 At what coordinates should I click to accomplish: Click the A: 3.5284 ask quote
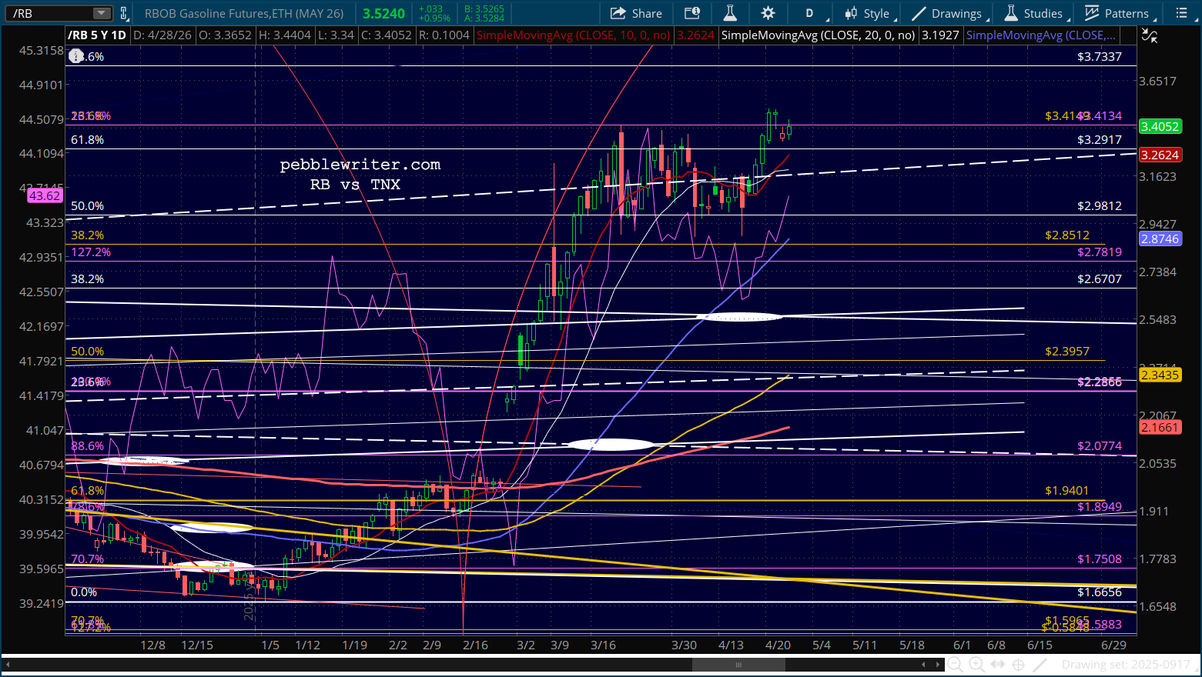[484, 18]
